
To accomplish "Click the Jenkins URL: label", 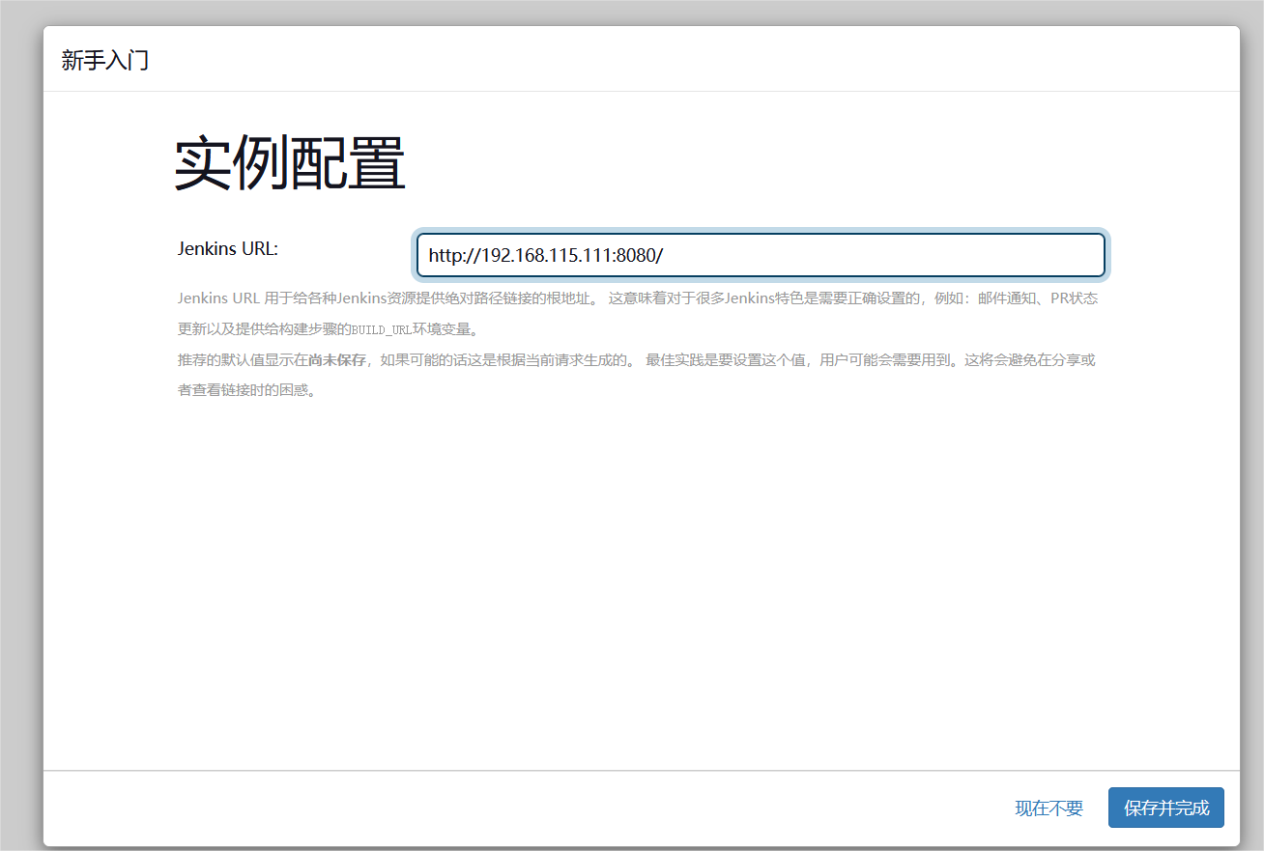I will click(x=228, y=248).
